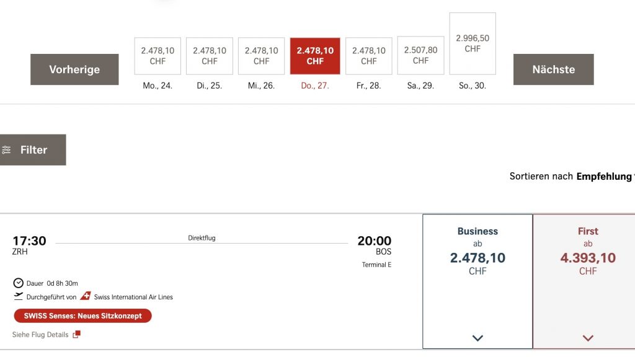The width and height of the screenshot is (635, 357).
Task: Open the Filter button
Action: tap(33, 150)
